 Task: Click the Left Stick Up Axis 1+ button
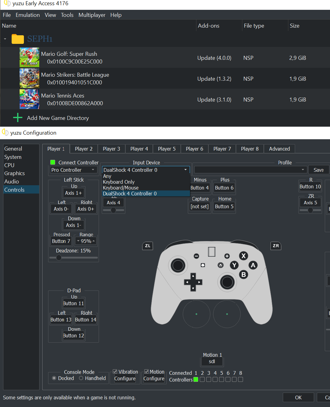point(74,193)
